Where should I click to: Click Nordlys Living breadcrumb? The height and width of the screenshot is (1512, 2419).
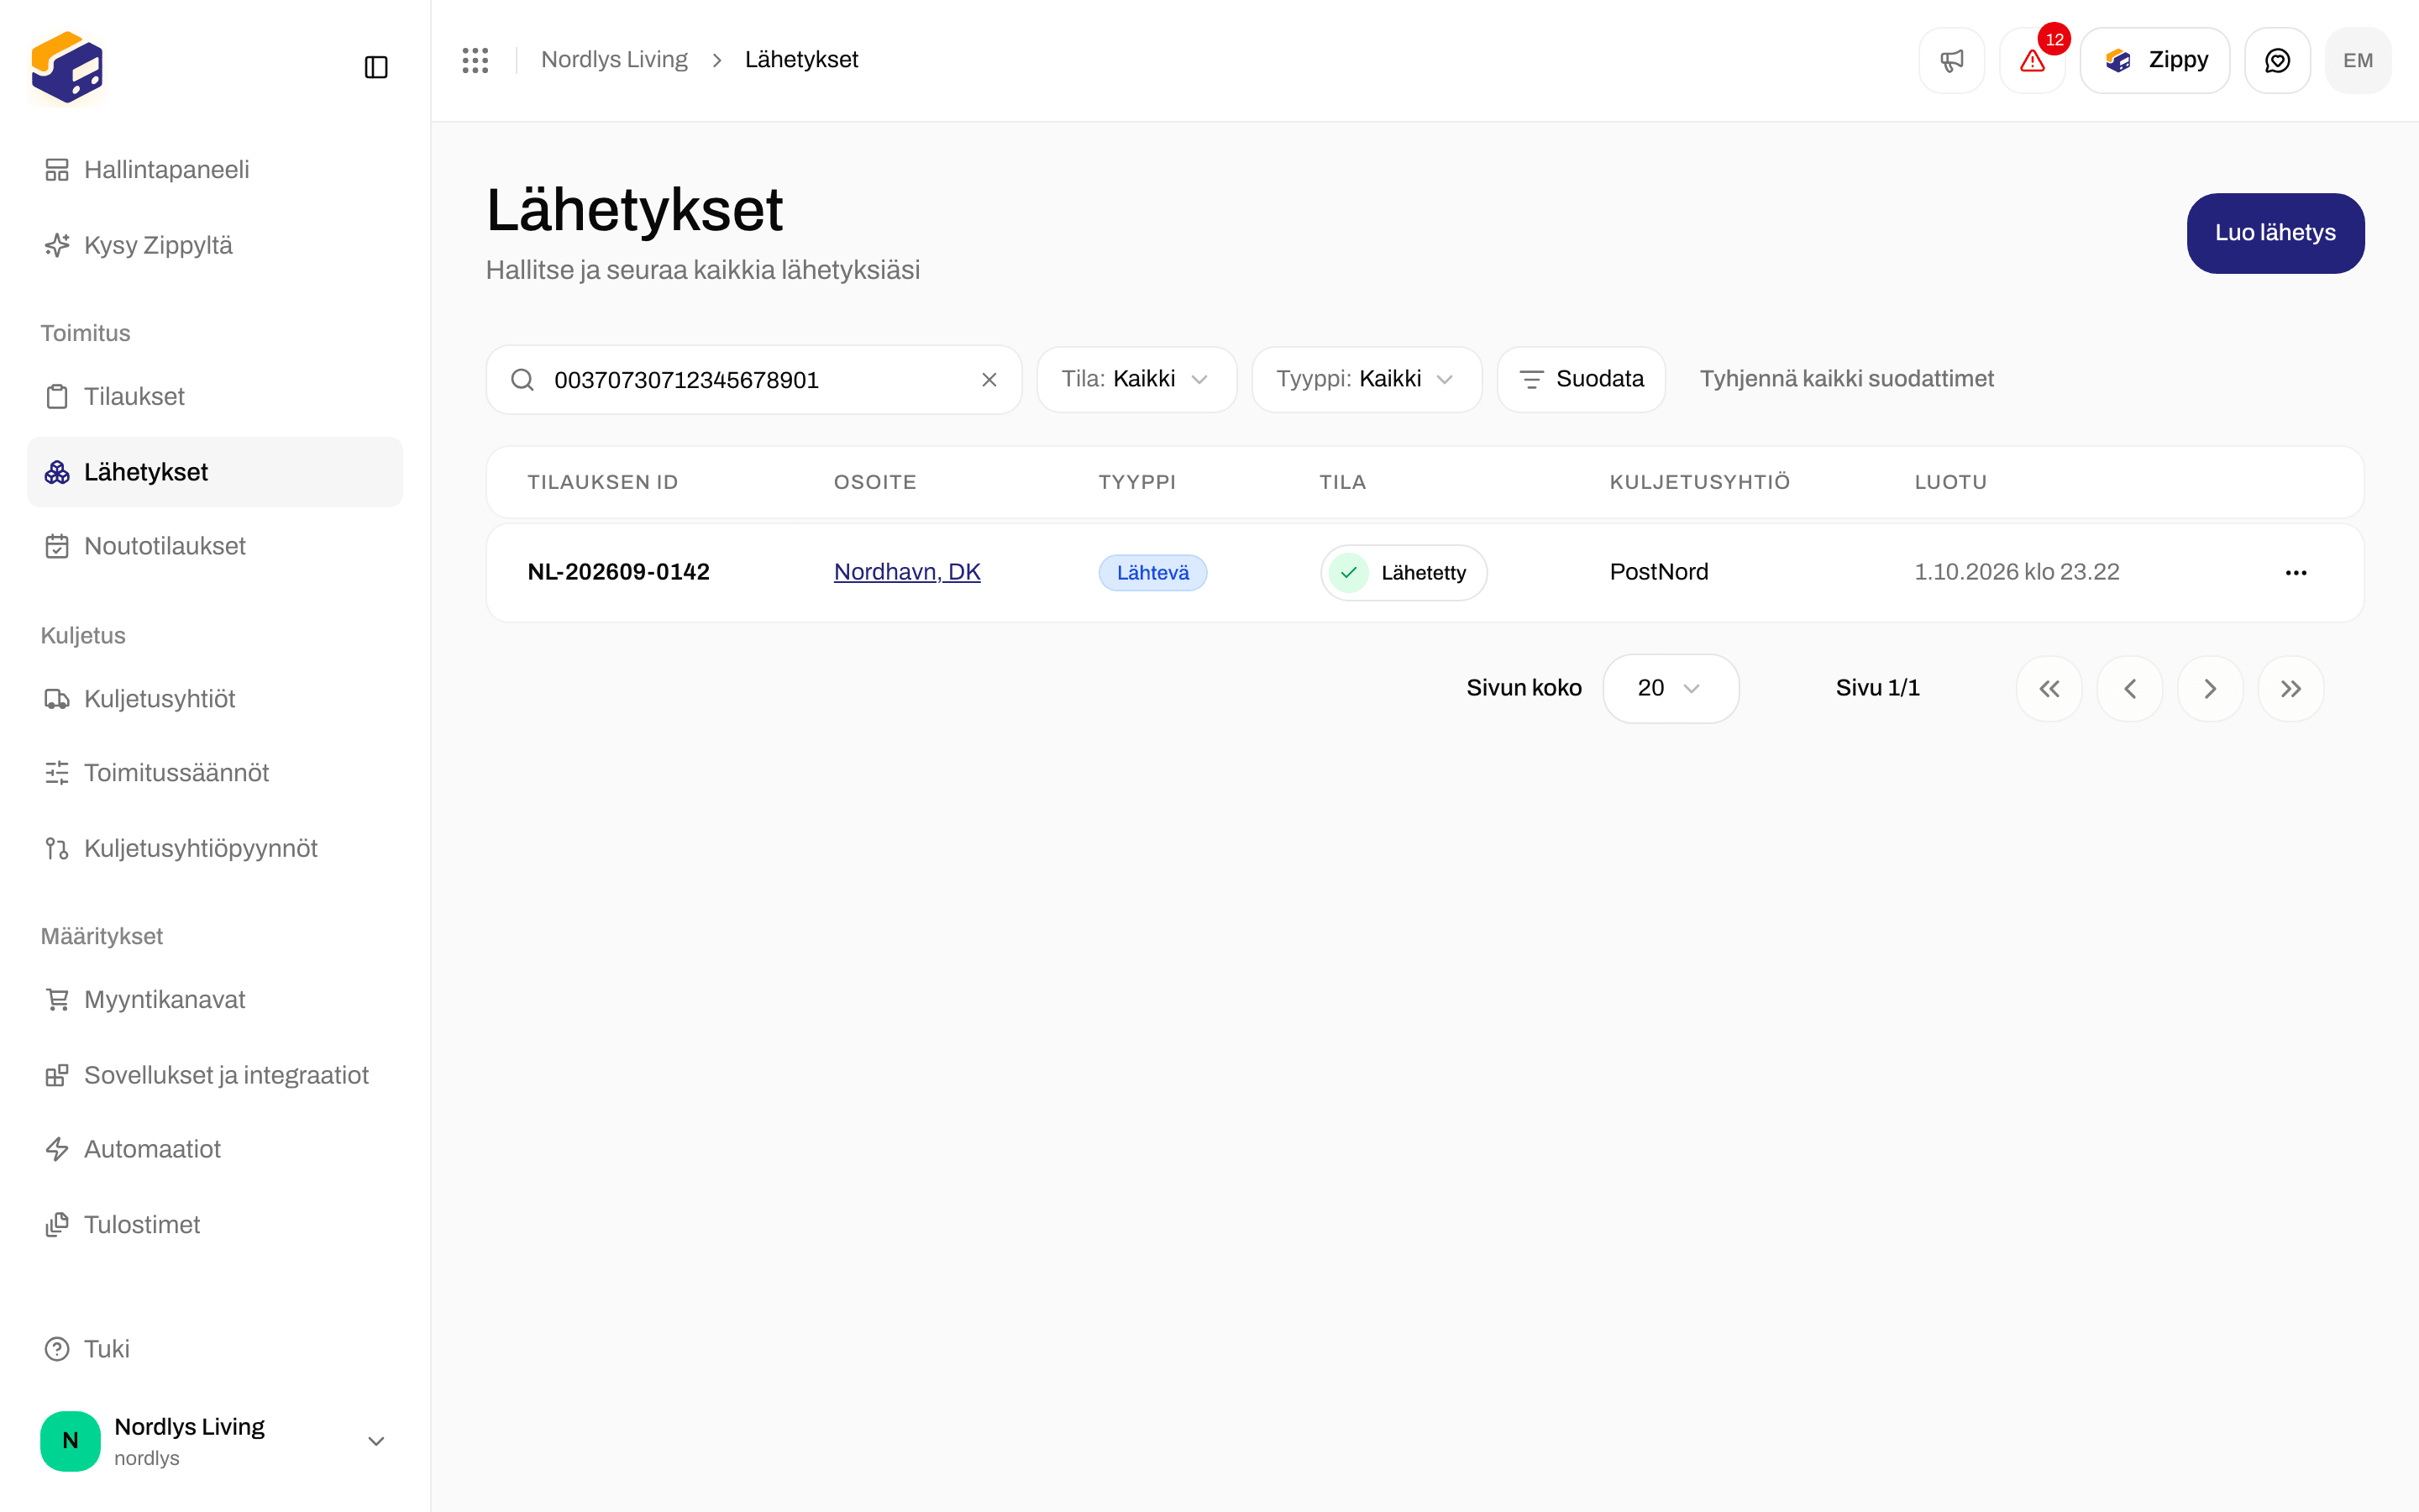point(614,60)
